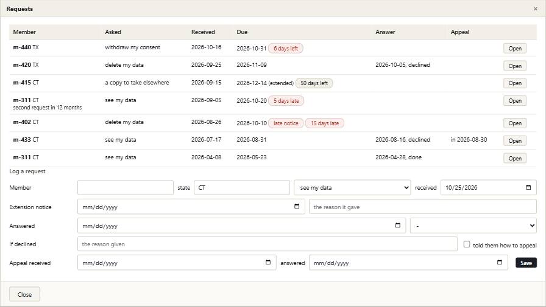
Task: Open the m-420 TX delete my data request
Action: tap(515, 66)
